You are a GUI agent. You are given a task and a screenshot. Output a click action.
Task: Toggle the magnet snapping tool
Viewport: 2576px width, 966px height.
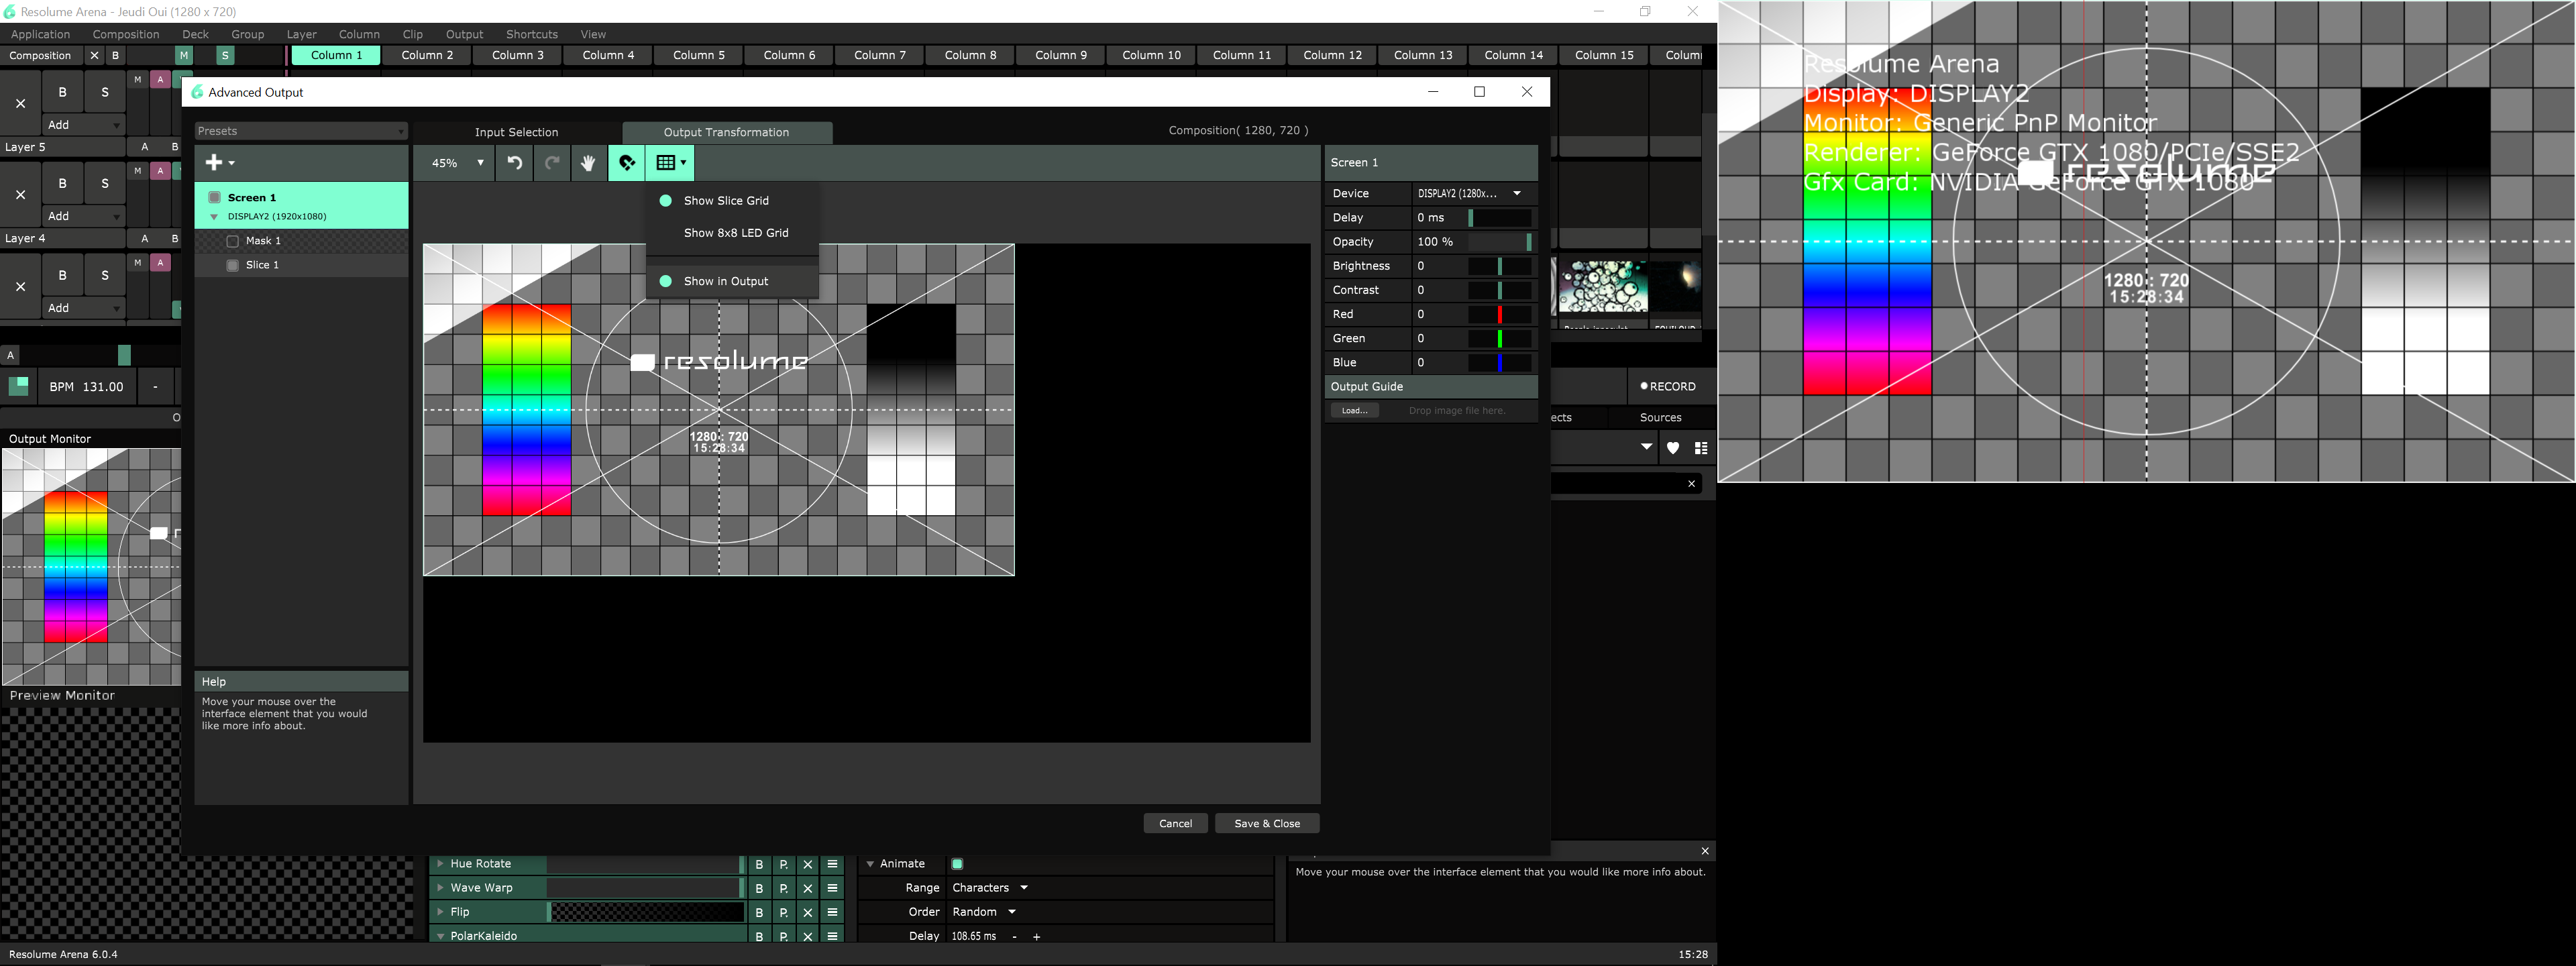pyautogui.click(x=627, y=163)
